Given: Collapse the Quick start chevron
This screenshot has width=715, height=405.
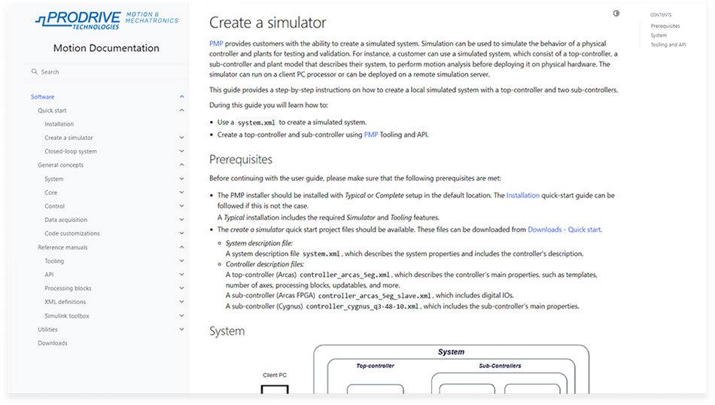Looking at the screenshot, I should pyautogui.click(x=181, y=111).
